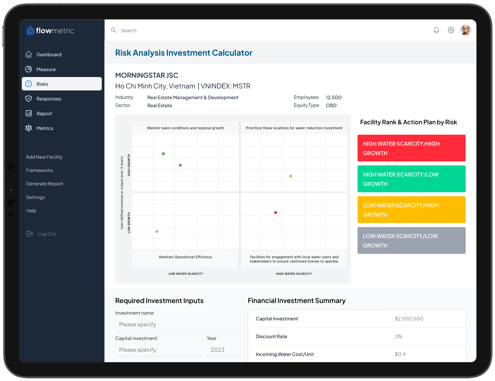The width and height of the screenshot is (495, 381).
Task: Select the green High Scarcity/Low Growth card
Action: pyautogui.click(x=412, y=179)
